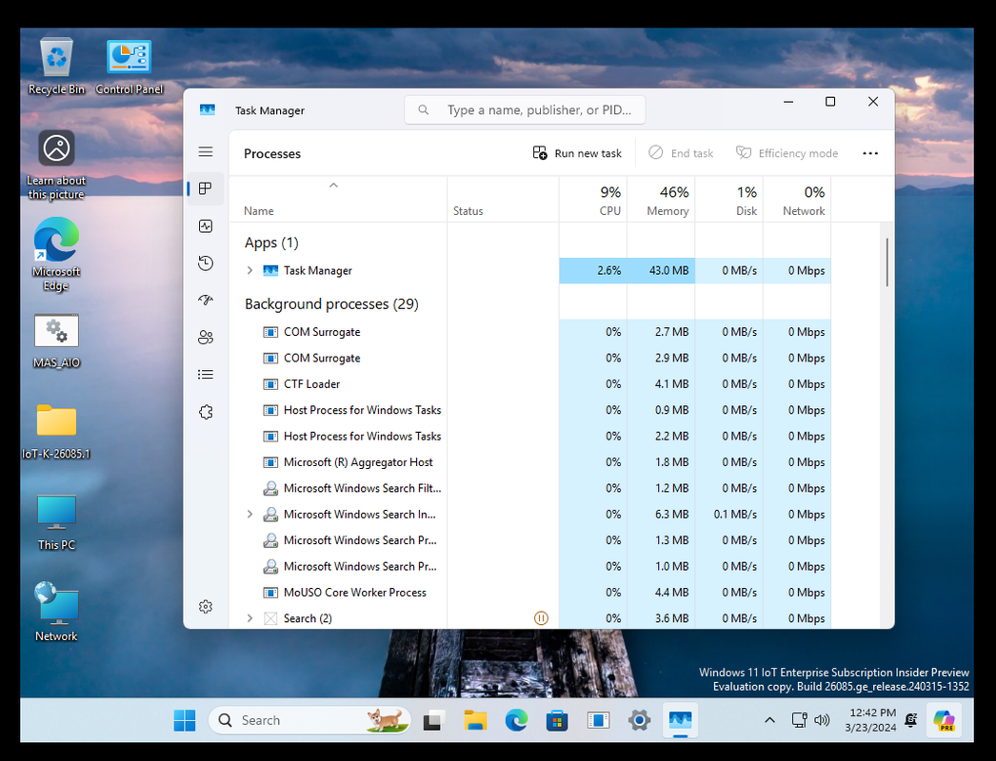
Task: Open Task Manager settings gear icon
Action: (205, 607)
